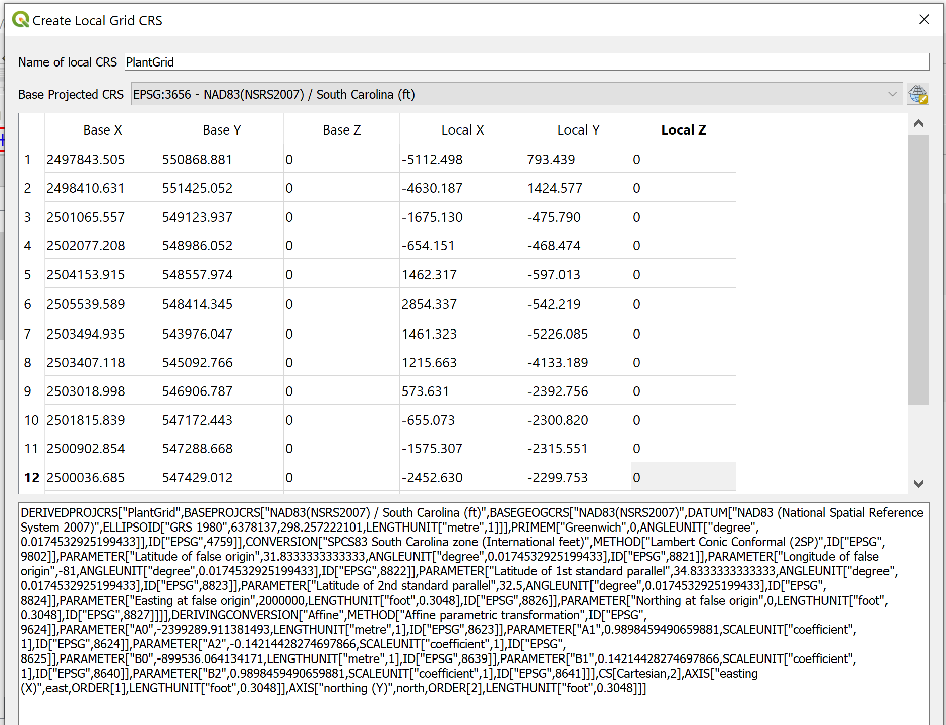
Task: Click the Local X column header
Action: pyautogui.click(x=462, y=130)
